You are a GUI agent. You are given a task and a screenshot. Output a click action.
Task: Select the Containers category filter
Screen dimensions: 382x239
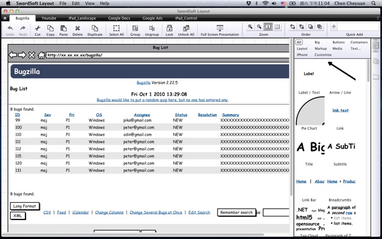pos(359,42)
